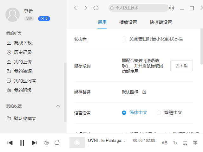This screenshot has height=152, width=203.
Task: Enable 关闭窗口时最小化到状态栏 checkbox
Action: pos(124,39)
